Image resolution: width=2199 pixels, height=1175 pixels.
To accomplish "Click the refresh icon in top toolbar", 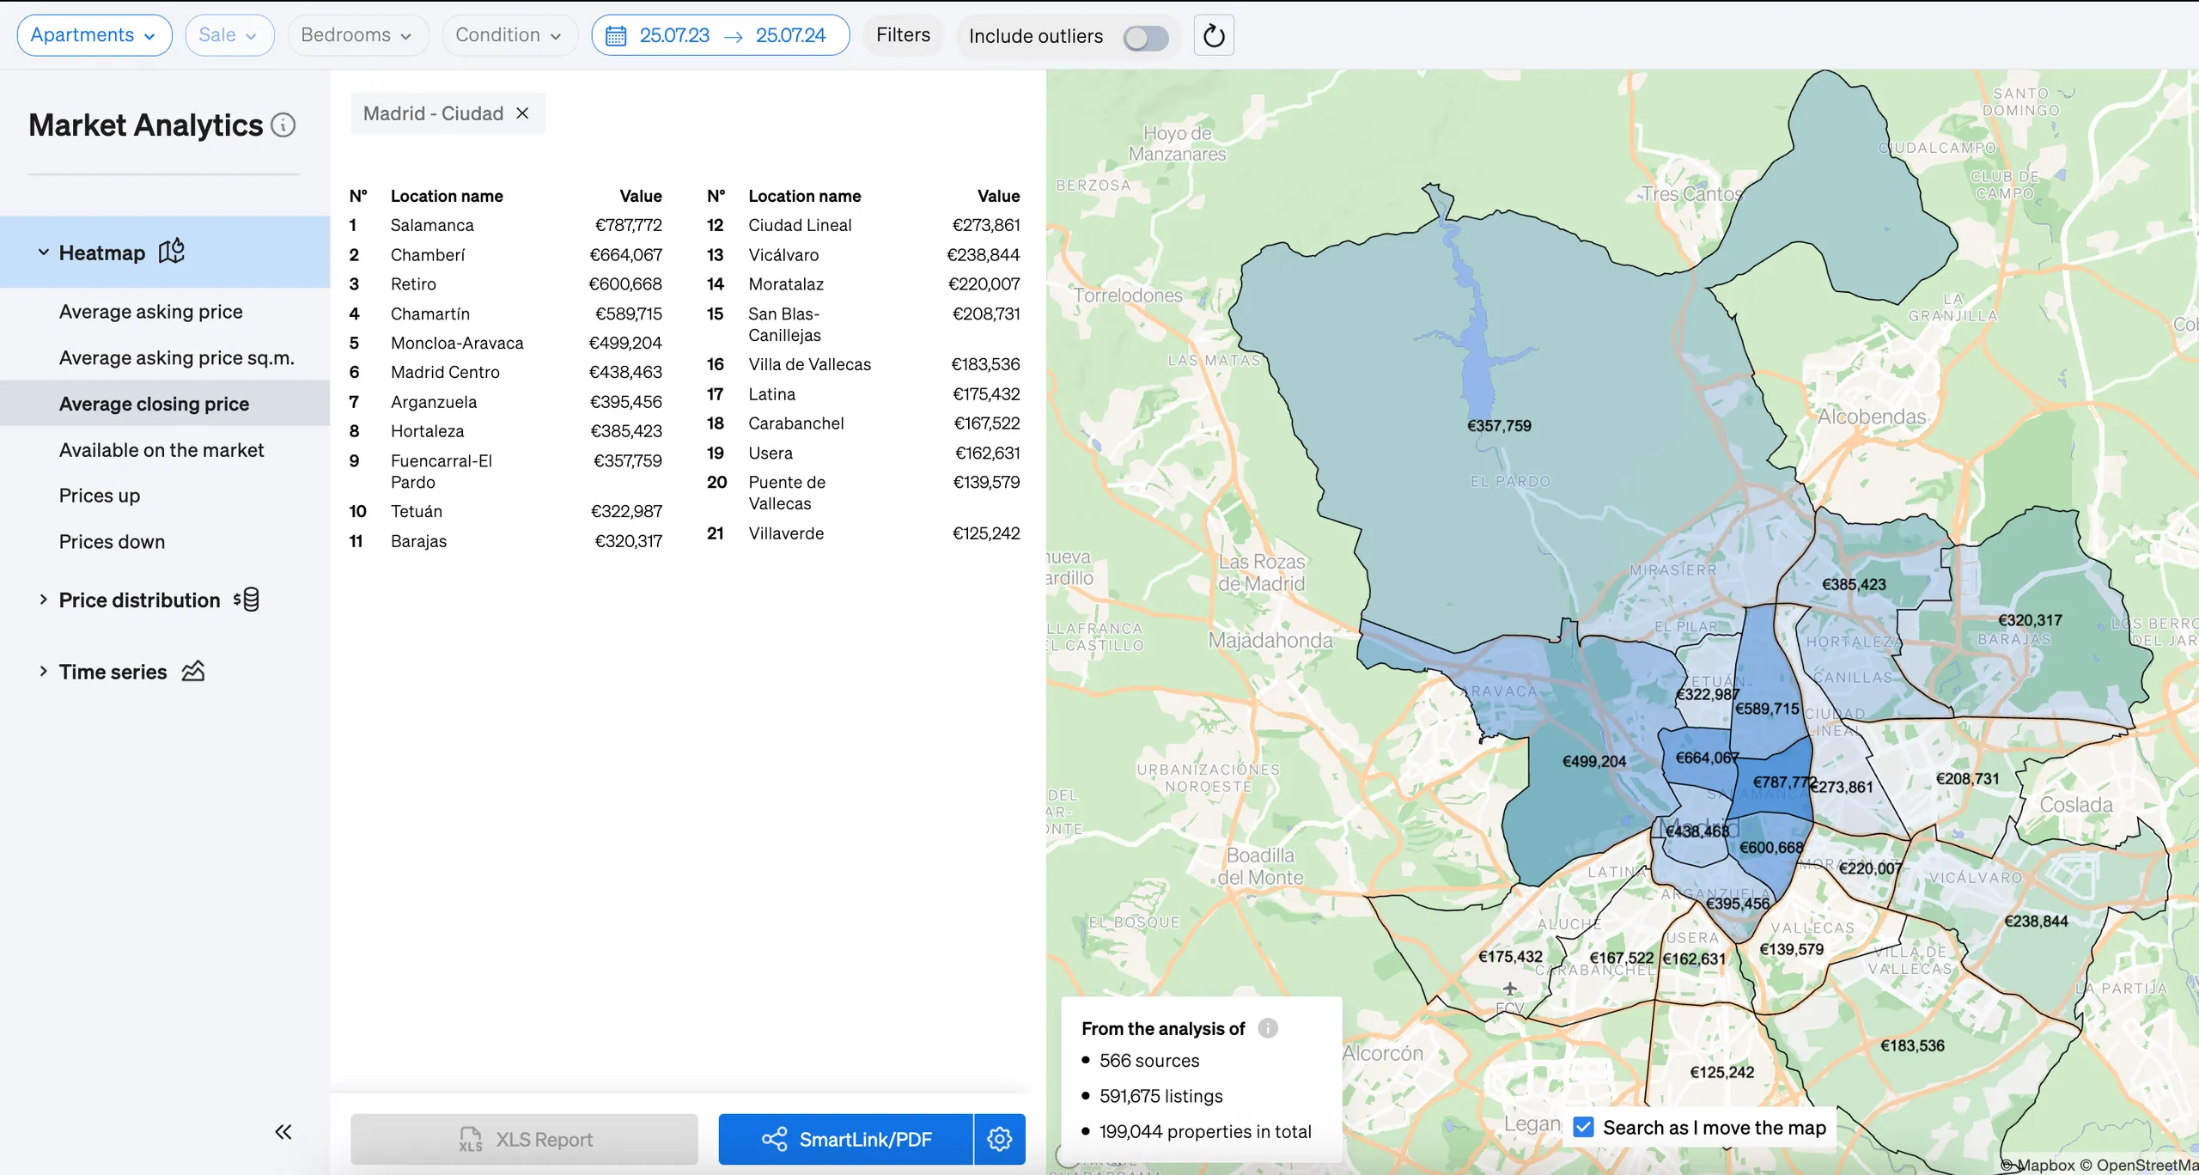I will point(1214,35).
